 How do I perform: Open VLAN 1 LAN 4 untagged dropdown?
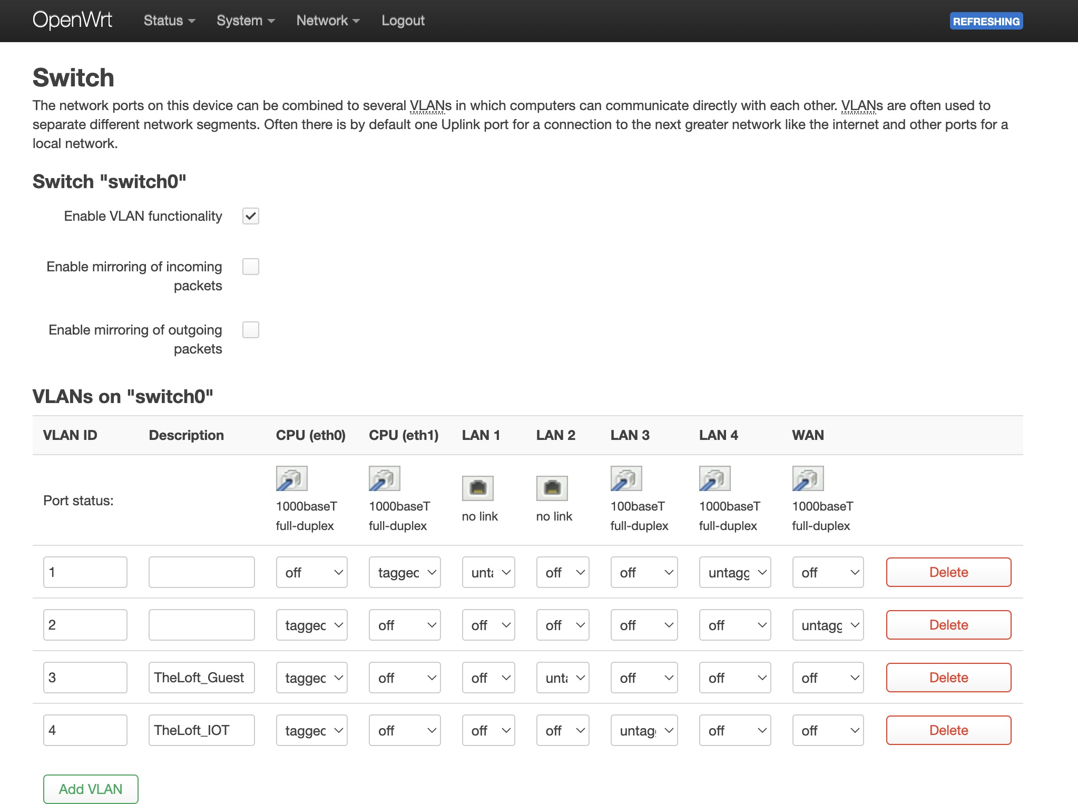735,572
